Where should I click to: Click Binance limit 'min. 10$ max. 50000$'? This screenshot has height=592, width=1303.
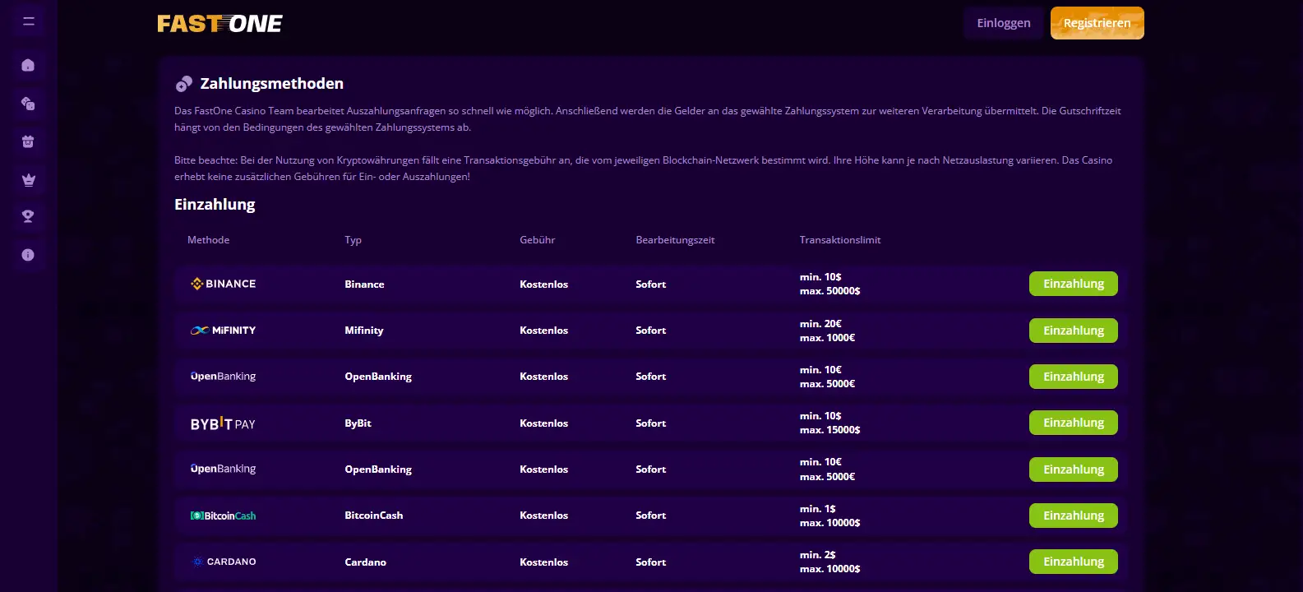830,284
